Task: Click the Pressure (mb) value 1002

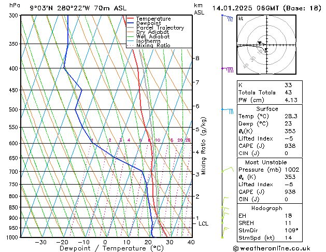Action: point(292,170)
